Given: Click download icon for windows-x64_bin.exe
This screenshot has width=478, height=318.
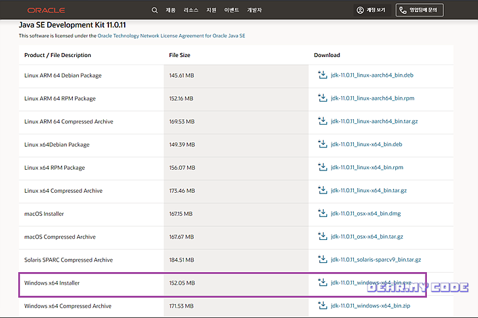Looking at the screenshot, I should (x=322, y=283).
